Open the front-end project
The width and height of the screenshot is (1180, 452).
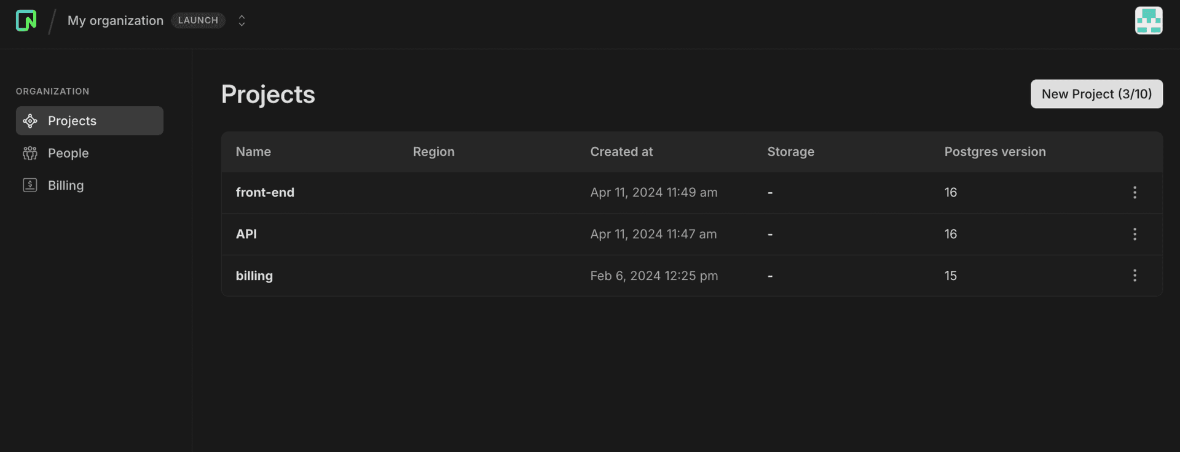coord(265,192)
